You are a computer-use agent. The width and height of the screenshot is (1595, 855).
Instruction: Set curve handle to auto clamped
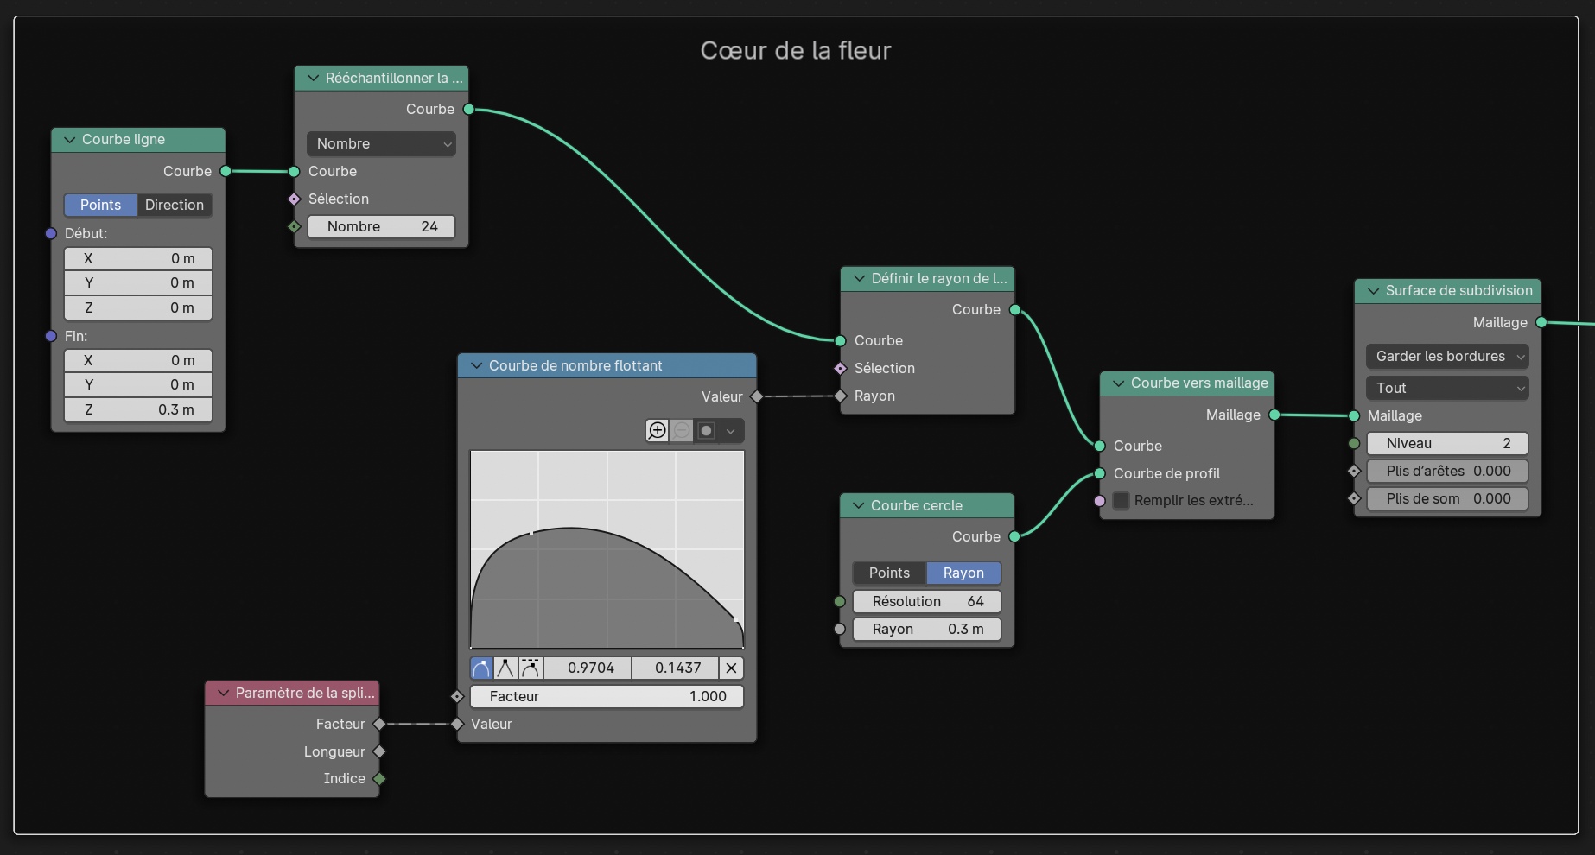(531, 668)
